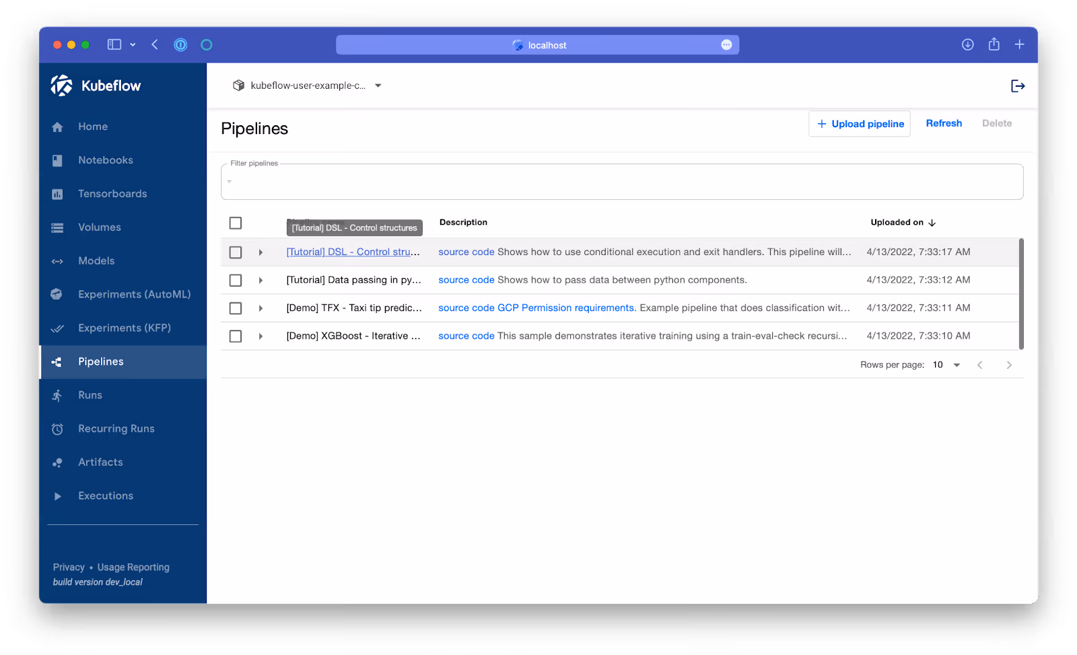
Task: Open Tensorboards in the sidebar menu
Action: point(123,195)
